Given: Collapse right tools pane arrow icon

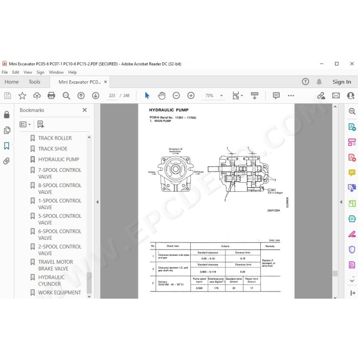Looking at the screenshot, I should pos(352,293).
